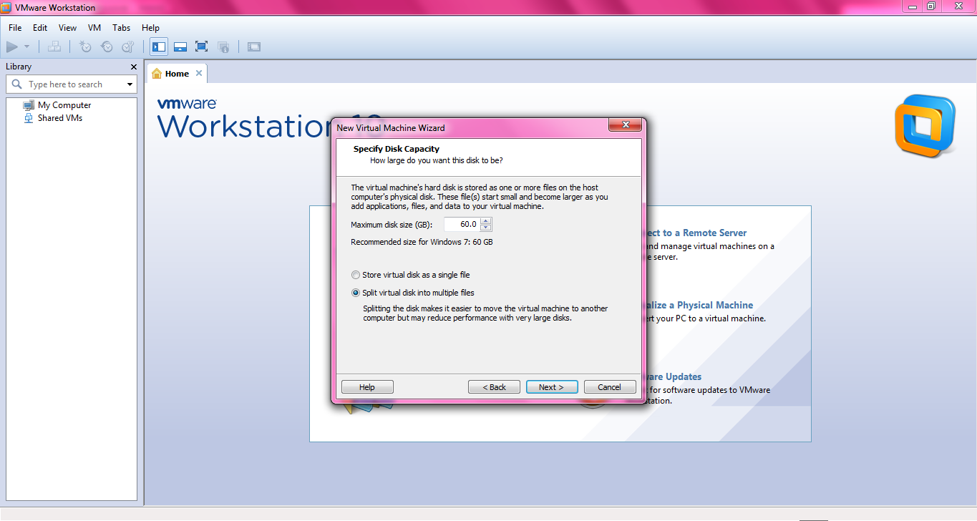
Task: Toggle the Show Library toolbar icon
Action: click(x=159, y=47)
